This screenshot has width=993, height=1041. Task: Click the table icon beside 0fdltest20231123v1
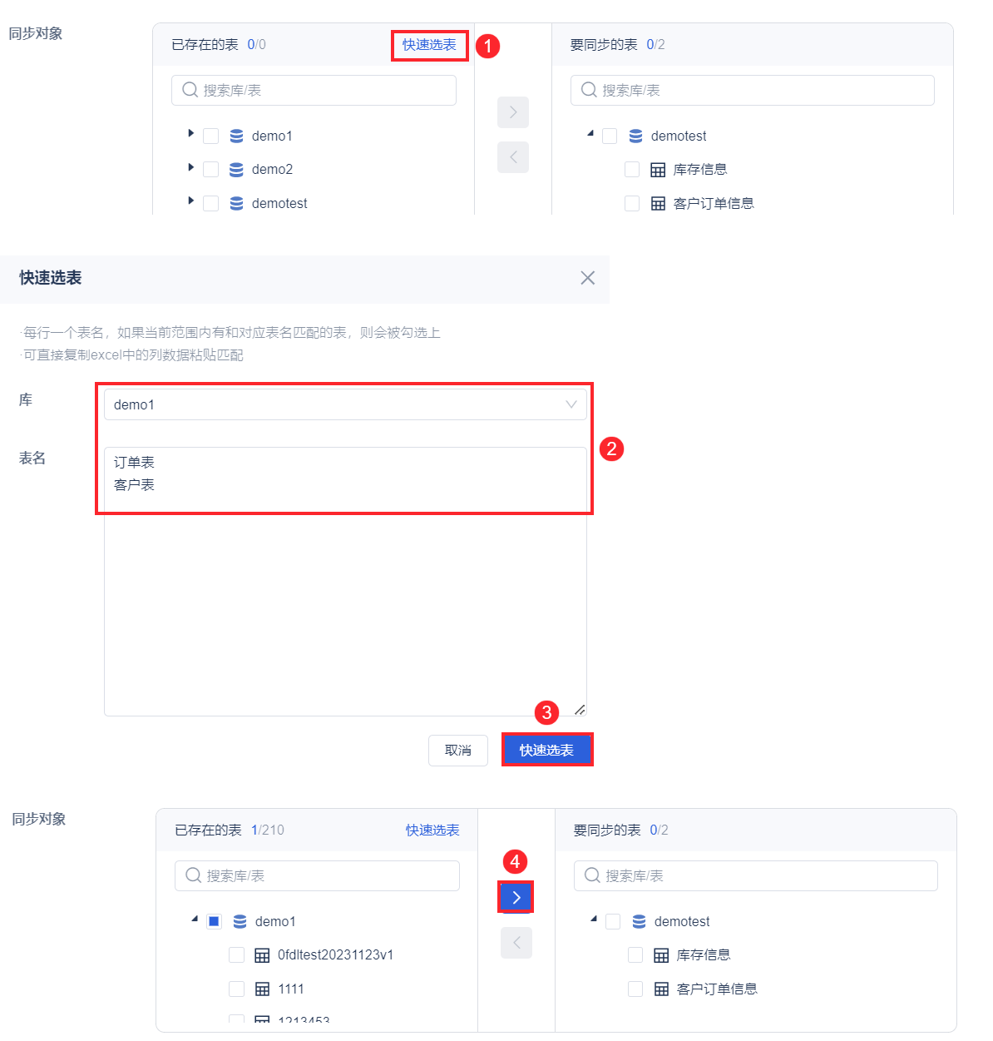tap(262, 955)
